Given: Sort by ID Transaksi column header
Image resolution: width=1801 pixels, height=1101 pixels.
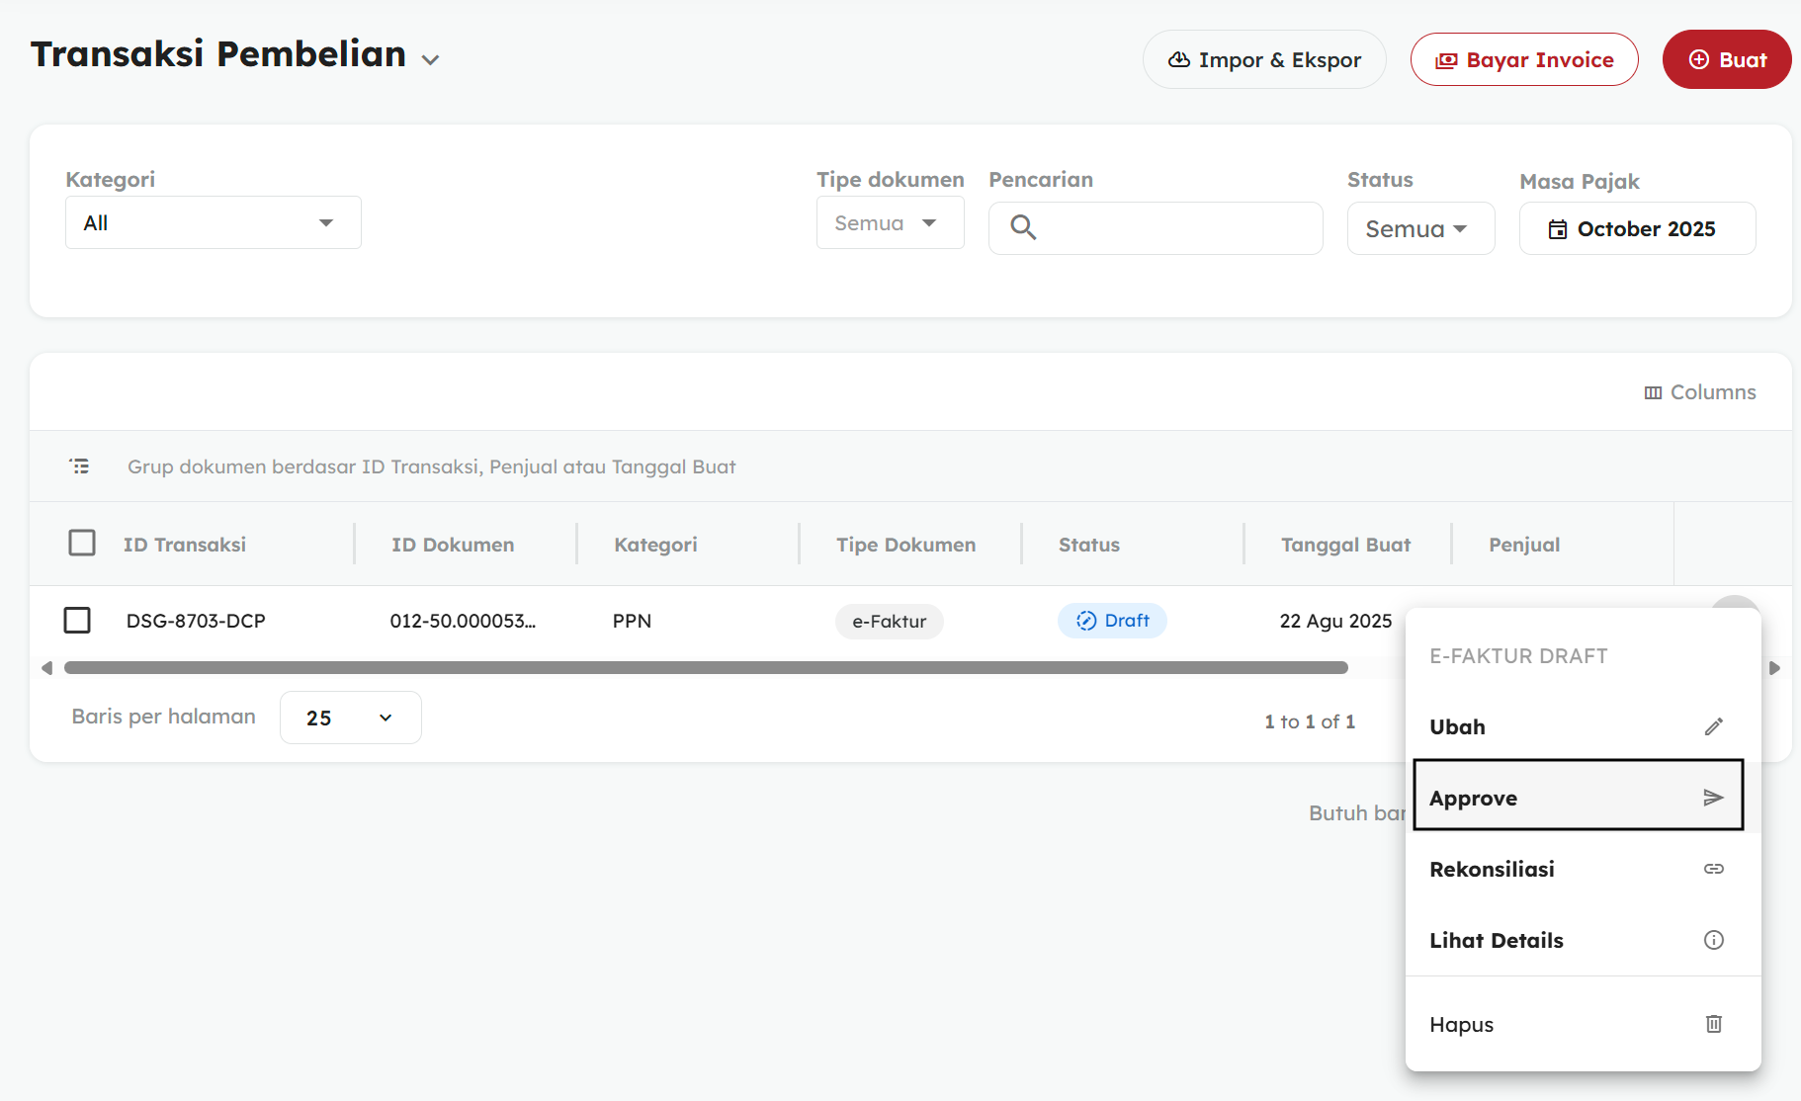Looking at the screenshot, I should coord(185,545).
